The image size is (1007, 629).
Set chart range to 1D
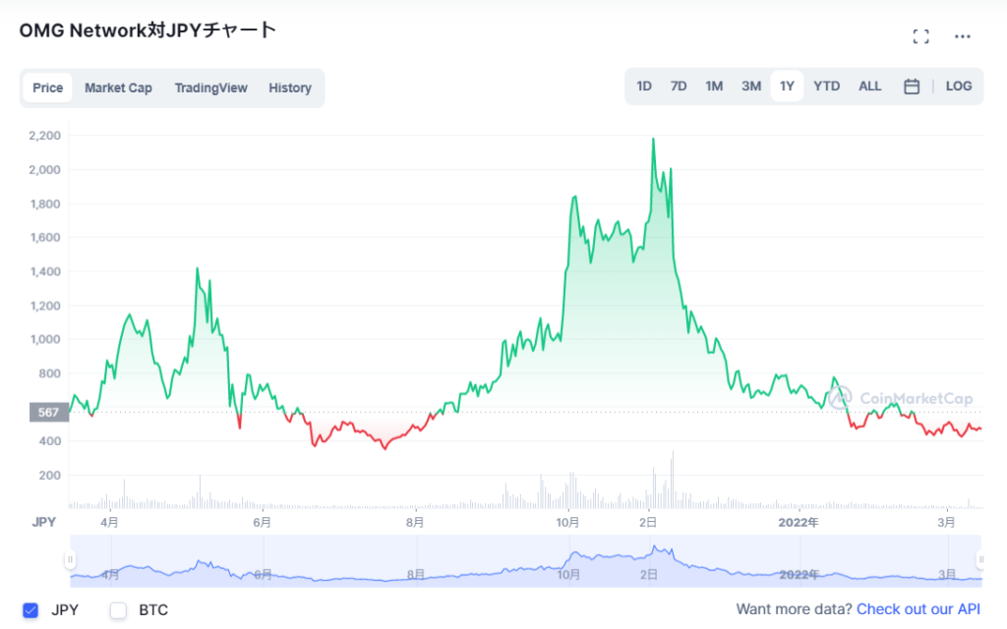coord(643,86)
